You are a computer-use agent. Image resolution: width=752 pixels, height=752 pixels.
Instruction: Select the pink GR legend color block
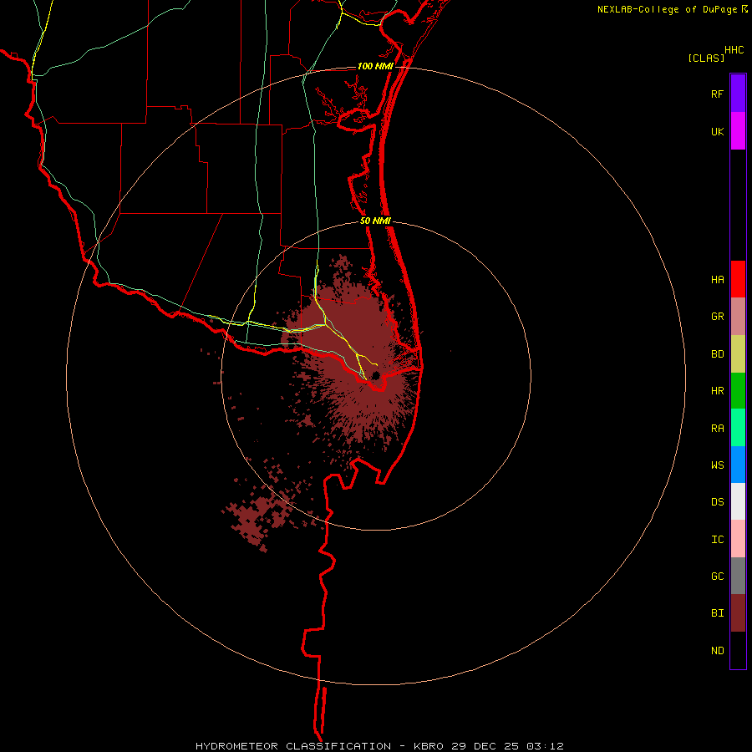[x=738, y=317]
